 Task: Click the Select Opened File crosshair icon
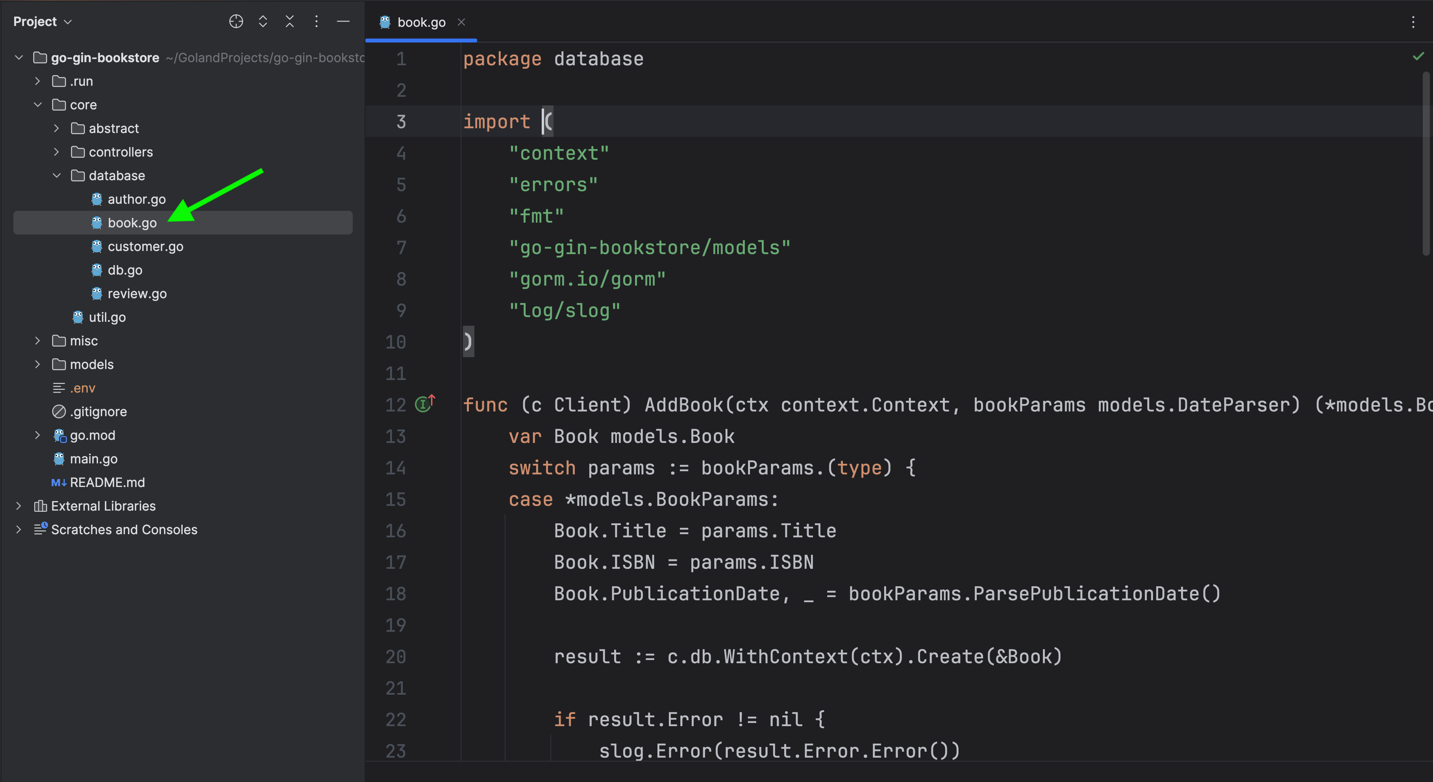(x=236, y=22)
